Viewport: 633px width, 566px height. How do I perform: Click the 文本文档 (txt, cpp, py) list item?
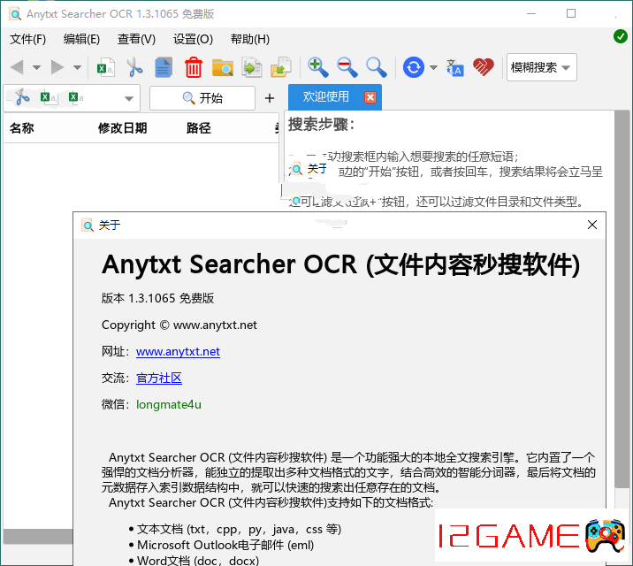(x=239, y=529)
